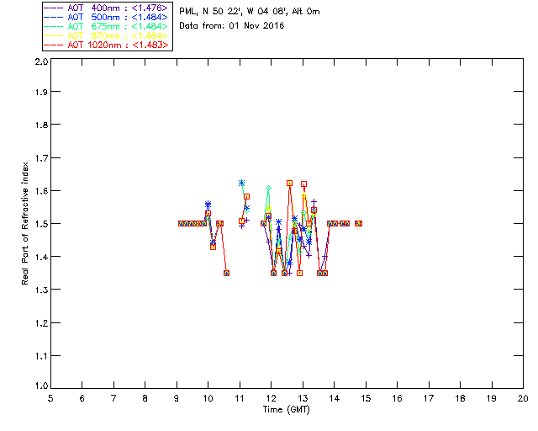Screen dimensions: 538x431
Task: Click the blue star marker near time 11 at 1.62
Action: tap(241, 183)
